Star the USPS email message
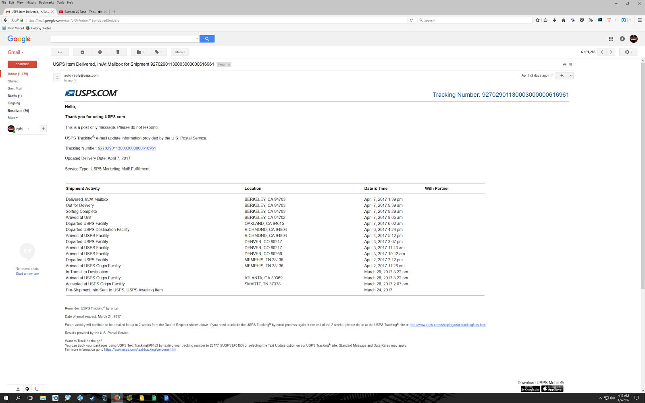Screen dimensions: 645x403 [552, 75]
